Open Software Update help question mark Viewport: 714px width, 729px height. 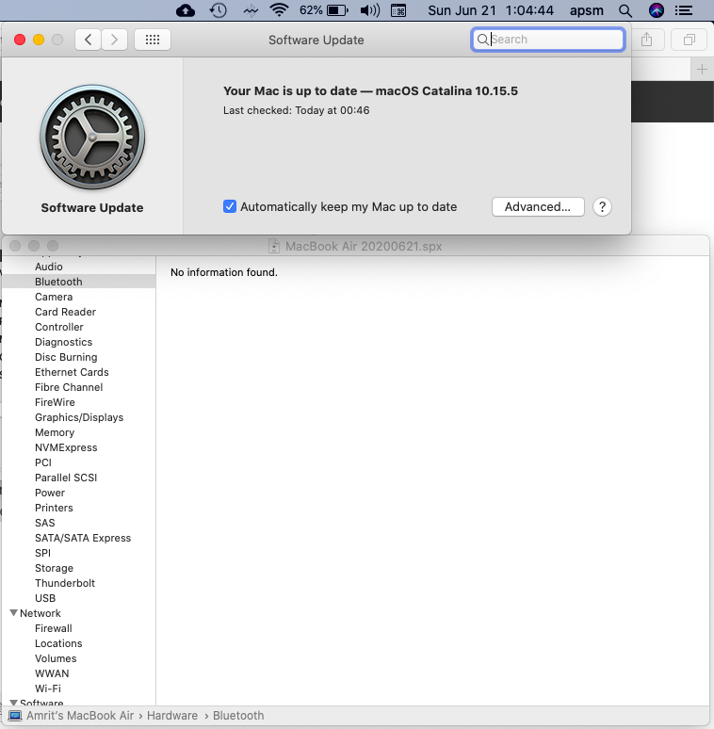tap(602, 206)
